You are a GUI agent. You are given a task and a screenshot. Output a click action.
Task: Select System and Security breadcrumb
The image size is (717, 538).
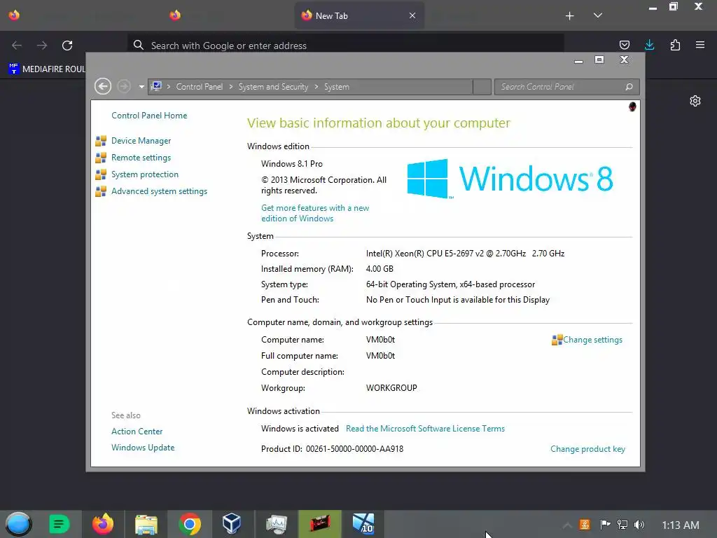coord(273,86)
